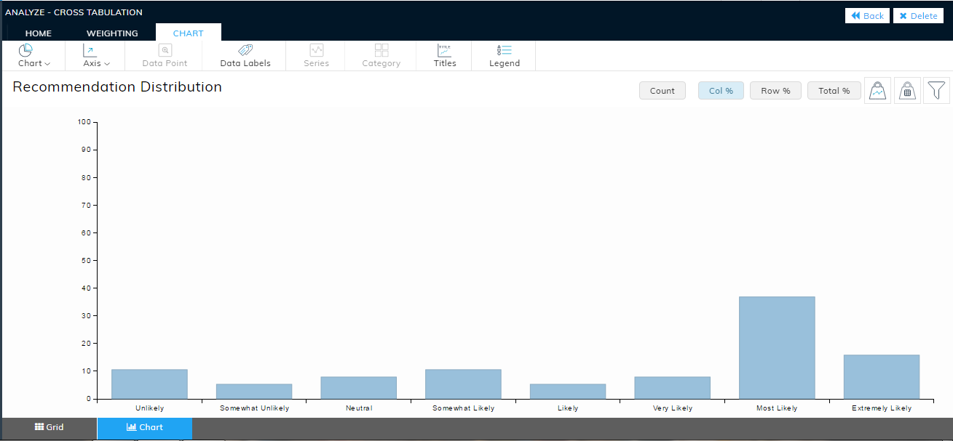Click the Legend label
Viewport: 953px width, 441px height.
[x=505, y=63]
